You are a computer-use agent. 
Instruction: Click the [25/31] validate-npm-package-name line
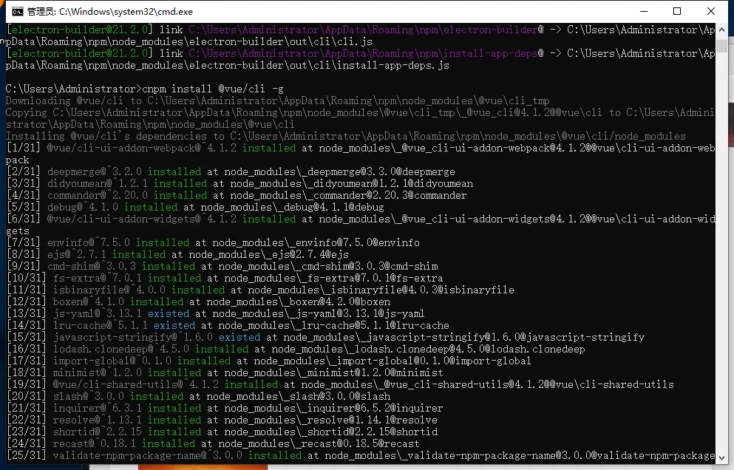tap(360, 455)
